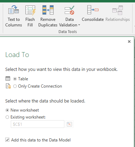Select New worksheet radio button
Viewport: 135px width, 147px height.
point(7,110)
